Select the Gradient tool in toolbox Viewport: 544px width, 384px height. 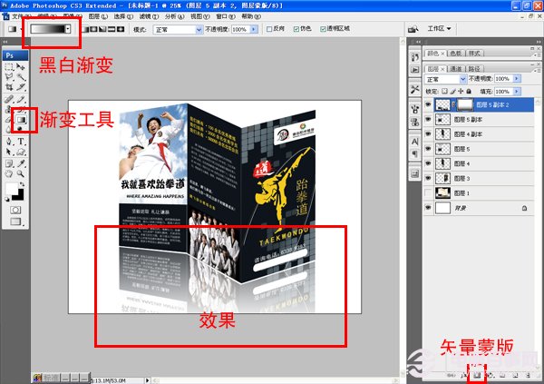pos(21,120)
